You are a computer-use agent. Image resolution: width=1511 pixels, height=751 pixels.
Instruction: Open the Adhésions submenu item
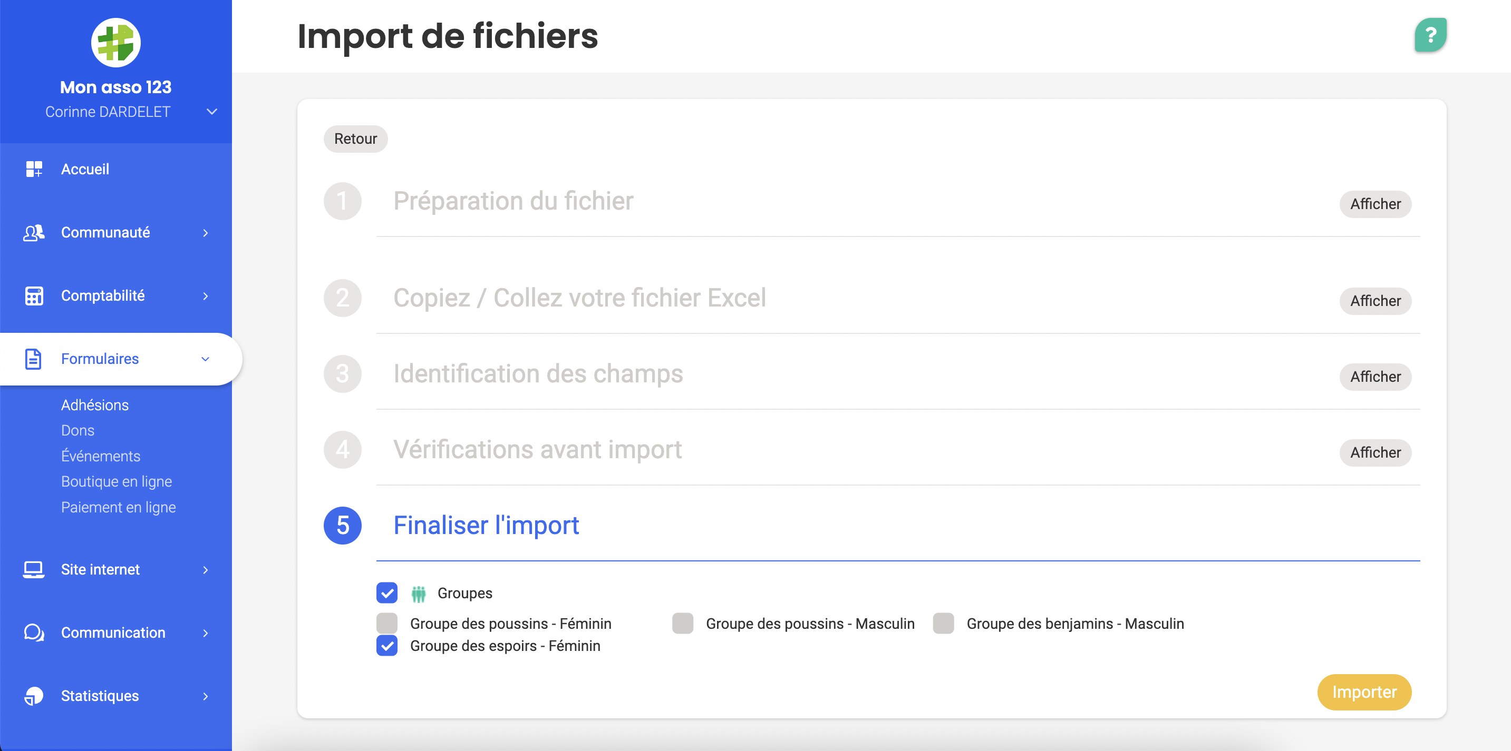pyautogui.click(x=94, y=405)
